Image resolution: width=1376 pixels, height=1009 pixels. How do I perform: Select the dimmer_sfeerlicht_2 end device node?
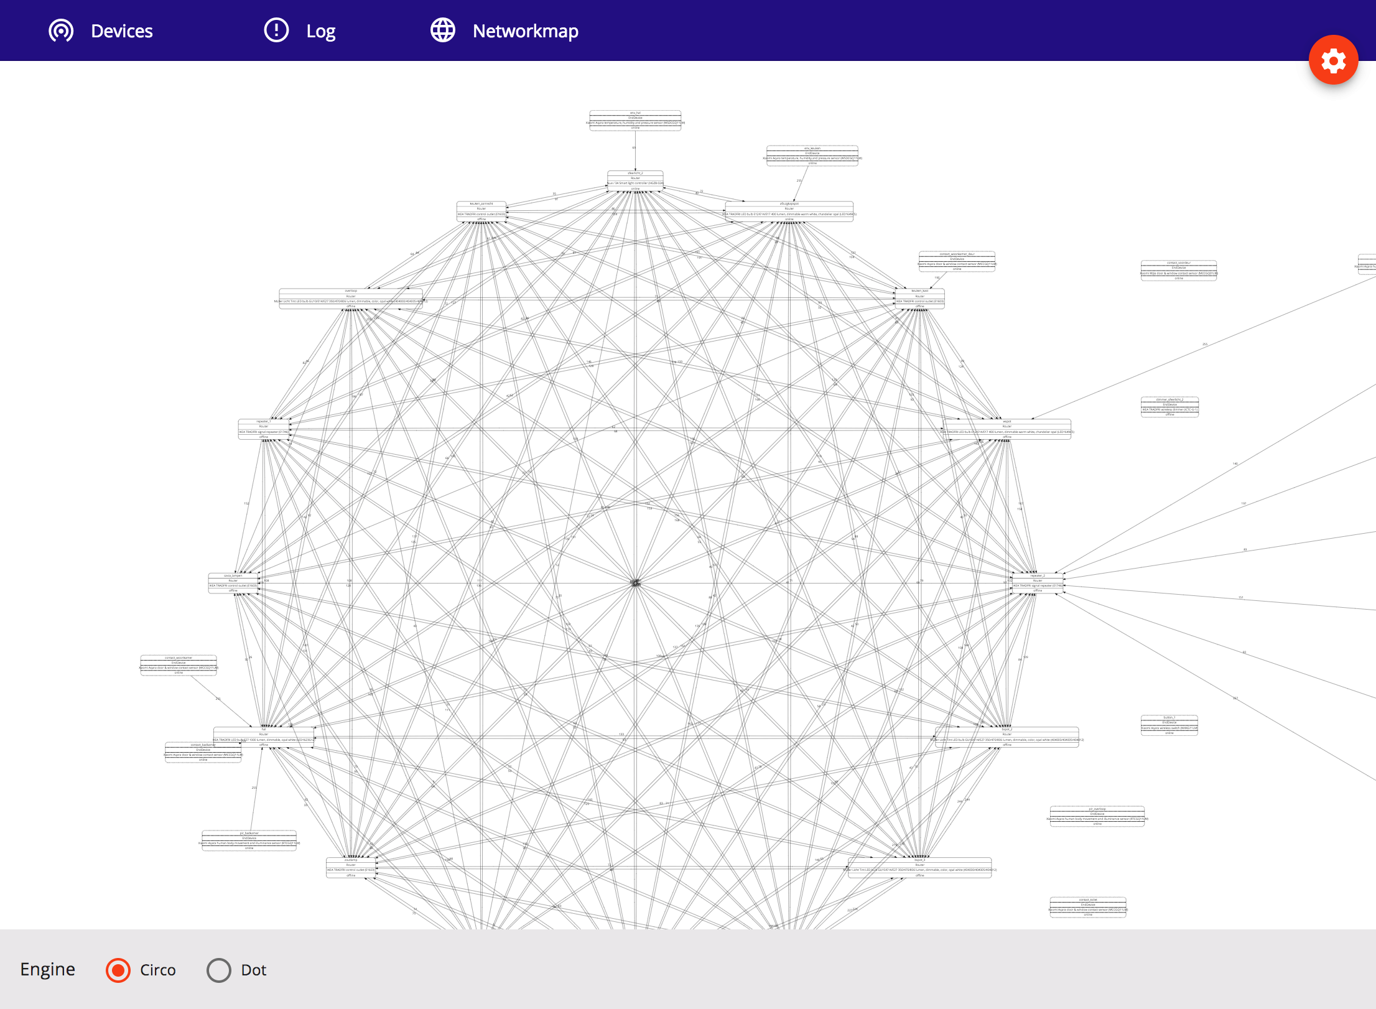click(1169, 407)
